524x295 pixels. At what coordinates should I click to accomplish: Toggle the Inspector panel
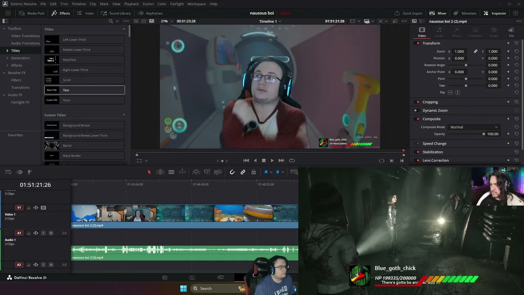click(x=495, y=13)
